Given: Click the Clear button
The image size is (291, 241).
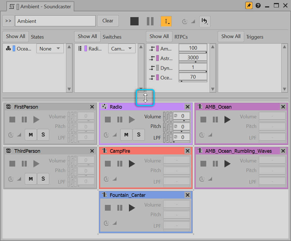Looking at the screenshot, I should (108, 21).
